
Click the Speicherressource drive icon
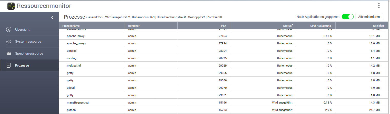click(9, 53)
